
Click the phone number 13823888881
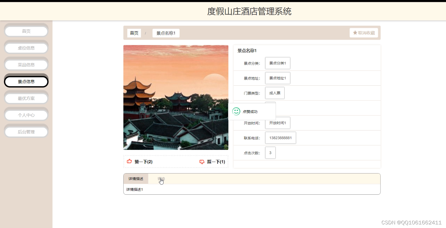(281, 138)
